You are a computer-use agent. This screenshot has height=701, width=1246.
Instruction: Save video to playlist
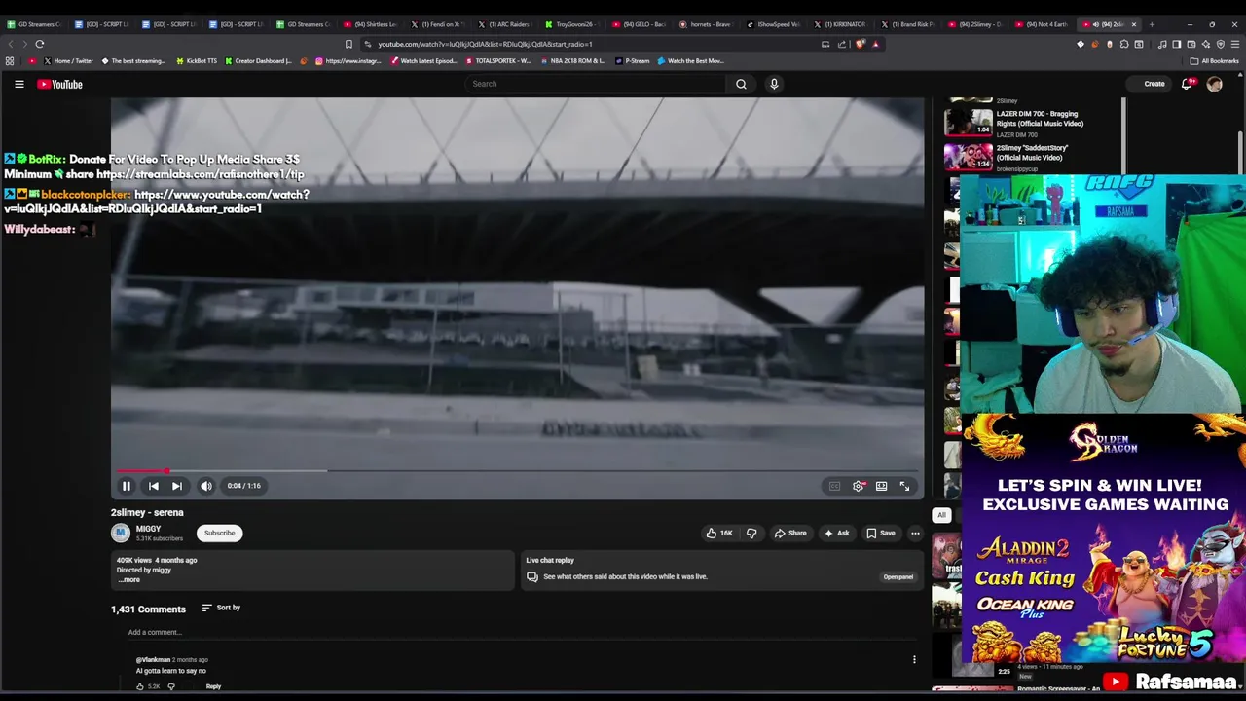click(x=880, y=533)
